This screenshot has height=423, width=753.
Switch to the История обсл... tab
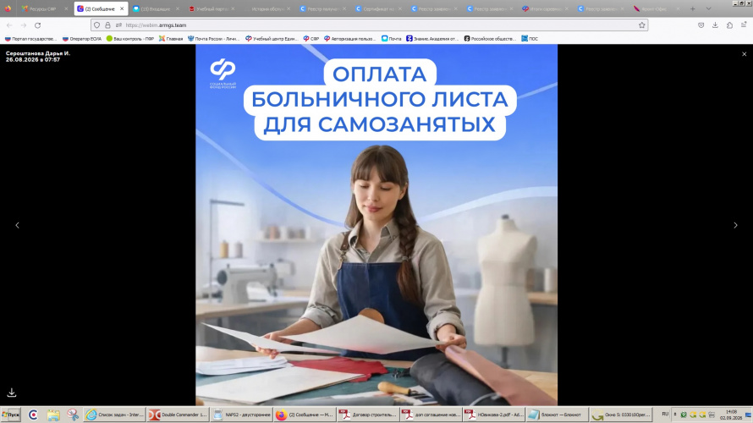[x=267, y=8]
